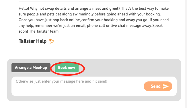Click the green Book now button
Viewport: 191px width, 108px height.
click(x=67, y=68)
